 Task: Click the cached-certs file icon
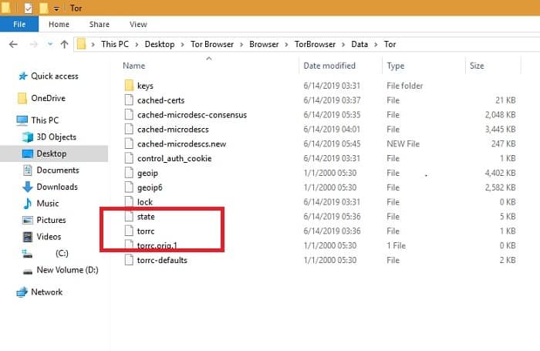[129, 100]
